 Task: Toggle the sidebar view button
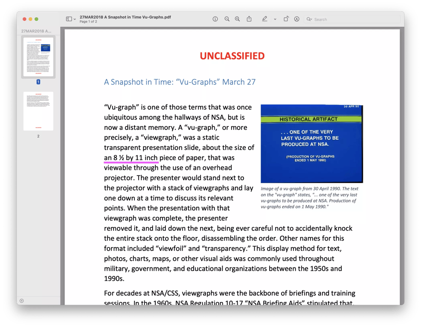tap(69, 19)
